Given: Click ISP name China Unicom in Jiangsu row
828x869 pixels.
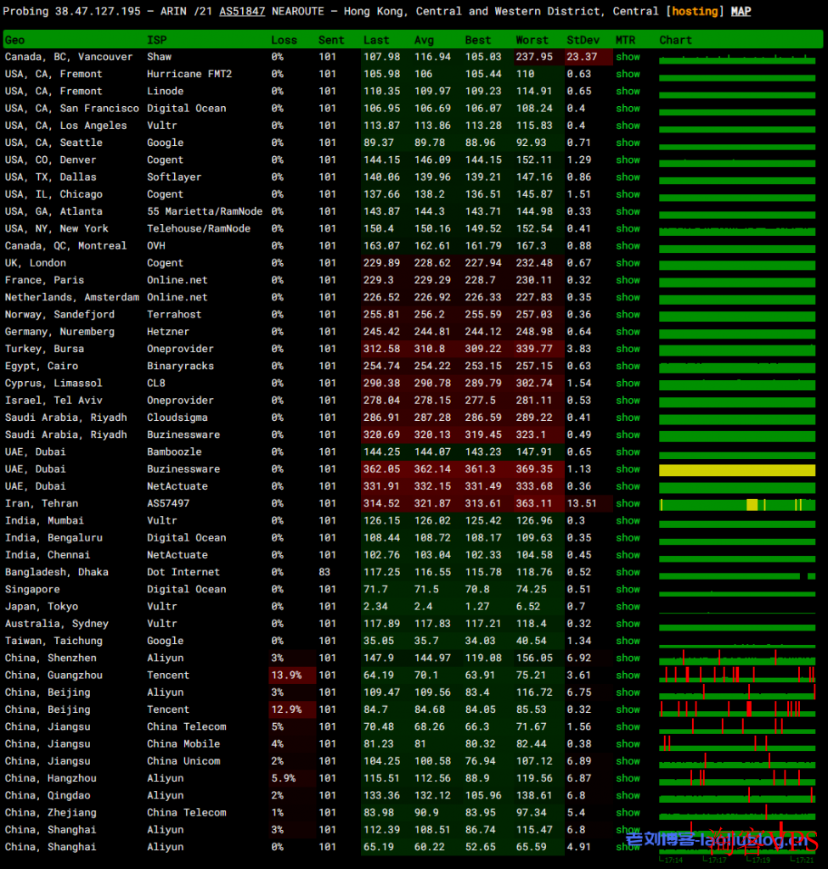Looking at the screenshot, I should click(183, 761).
